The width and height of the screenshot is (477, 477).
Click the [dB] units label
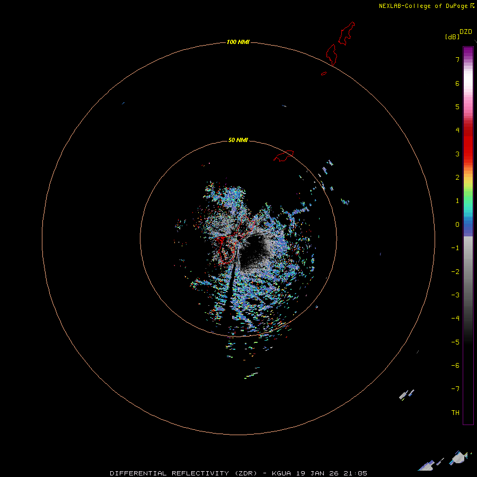click(x=452, y=37)
